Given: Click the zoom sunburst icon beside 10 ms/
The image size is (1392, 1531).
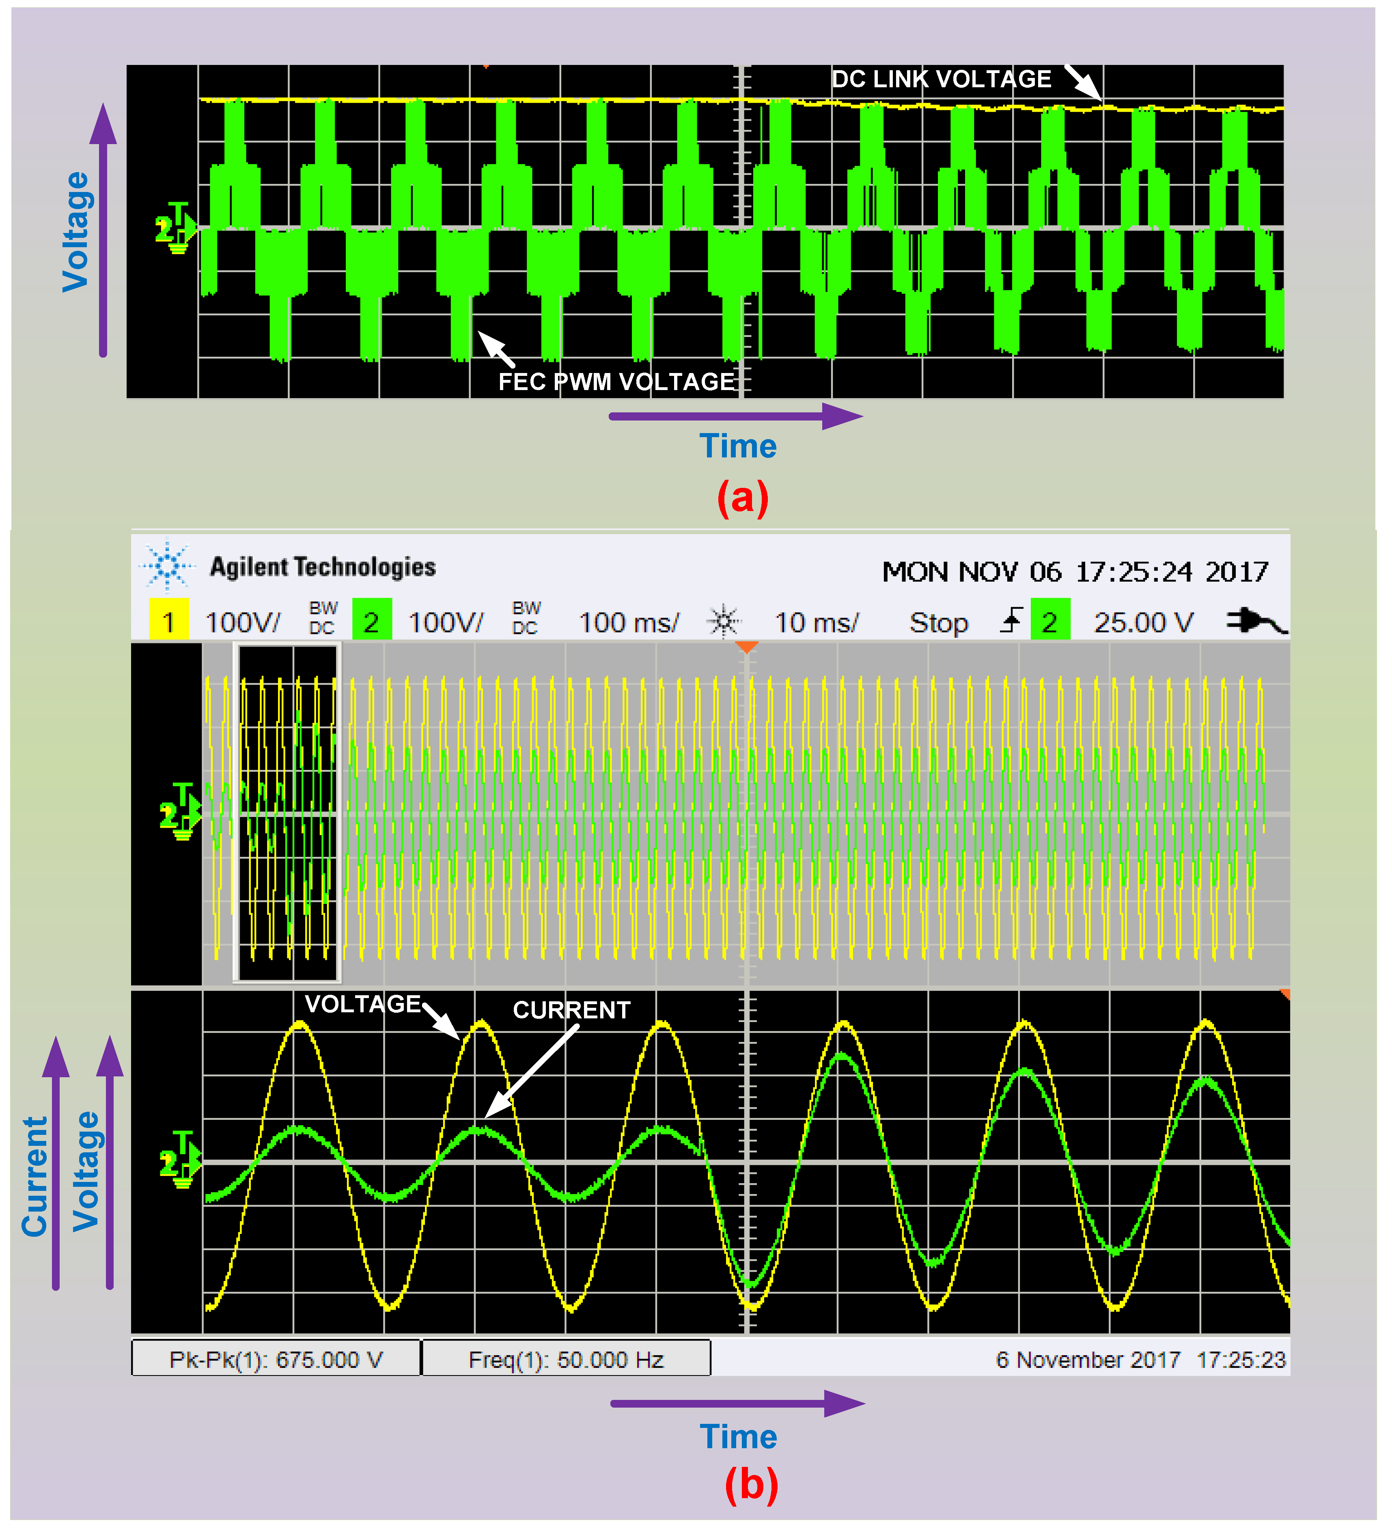Looking at the screenshot, I should pos(724,622).
